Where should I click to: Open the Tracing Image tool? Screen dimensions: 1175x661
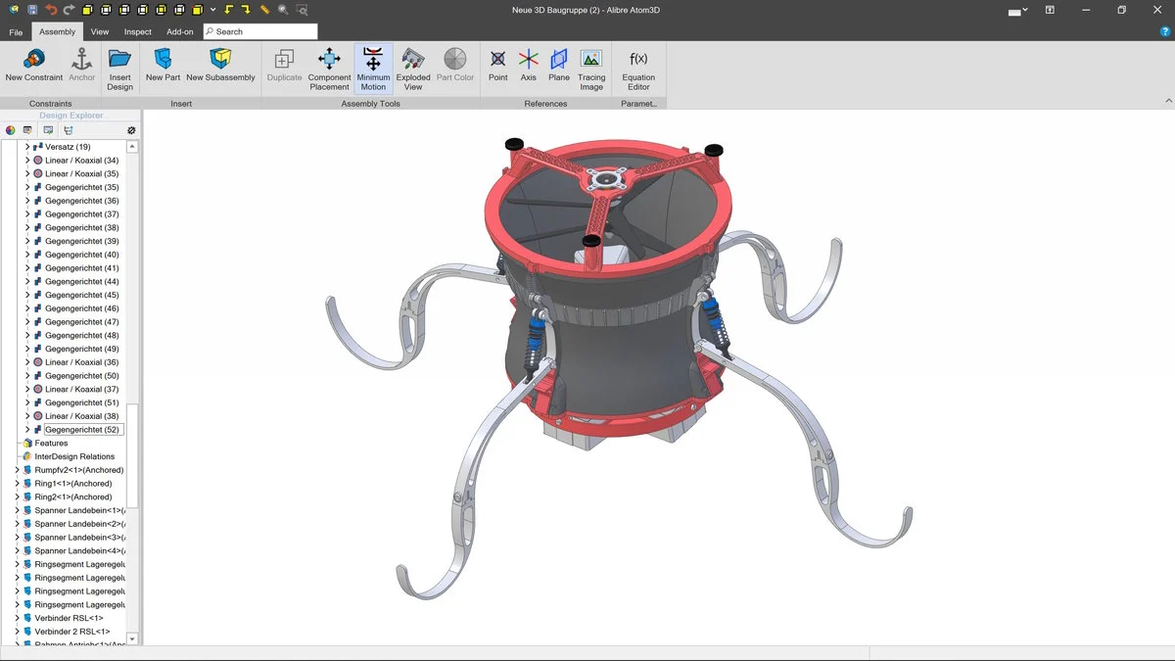click(x=591, y=69)
